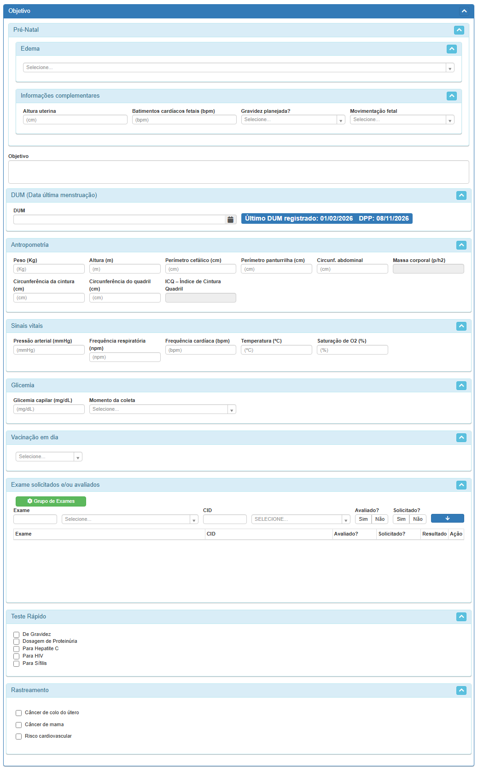Click the Último DUM registrado badge
This screenshot has height=769, width=478.
pos(326,218)
